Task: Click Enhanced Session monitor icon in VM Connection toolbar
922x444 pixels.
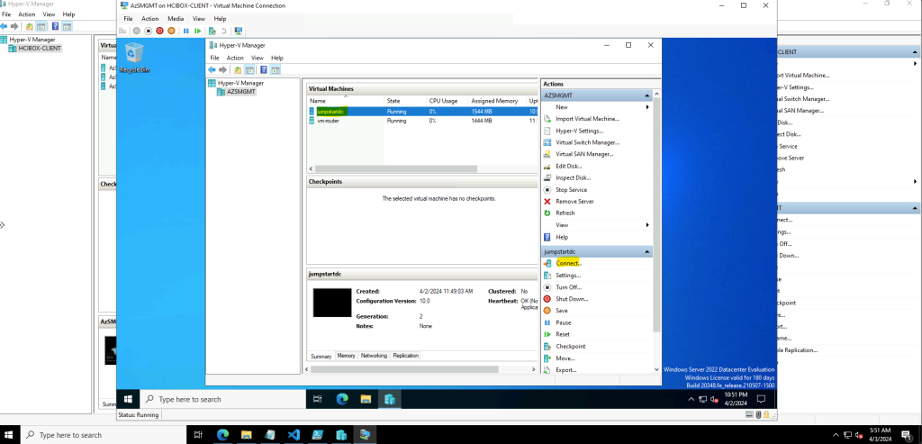Action: (238, 32)
